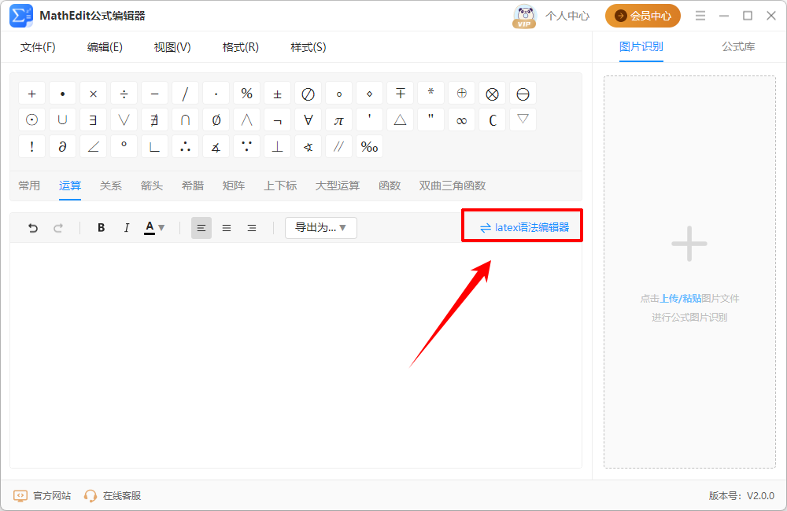Open the 视图(V) menu
787x511 pixels.
click(x=172, y=47)
